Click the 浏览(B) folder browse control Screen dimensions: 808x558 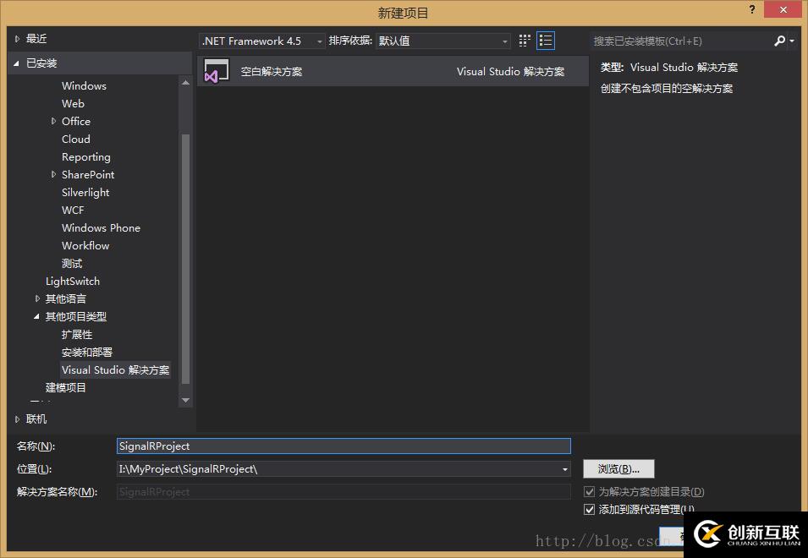click(x=618, y=468)
